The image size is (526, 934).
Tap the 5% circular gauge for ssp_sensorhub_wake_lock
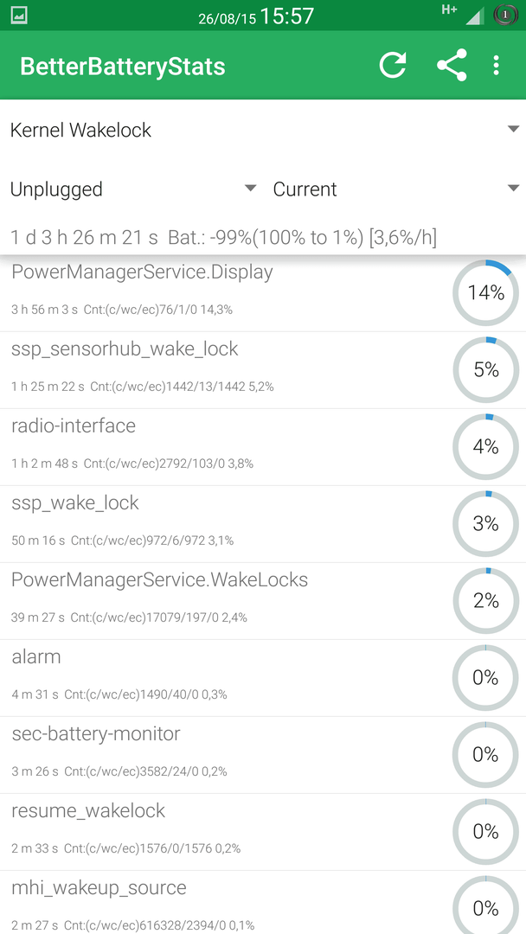coord(485,370)
